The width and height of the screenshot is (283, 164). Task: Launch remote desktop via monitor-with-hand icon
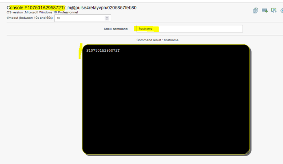[x=273, y=10]
